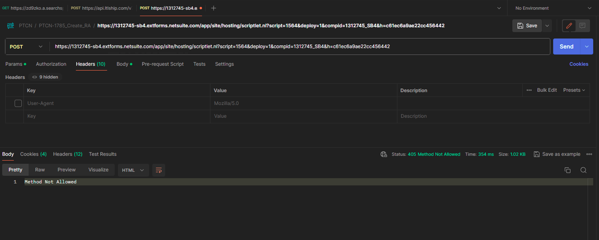This screenshot has height=240, width=599.
Task: Click the pencil edit icon
Action: click(x=569, y=26)
